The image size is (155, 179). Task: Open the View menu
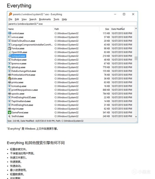24,19
